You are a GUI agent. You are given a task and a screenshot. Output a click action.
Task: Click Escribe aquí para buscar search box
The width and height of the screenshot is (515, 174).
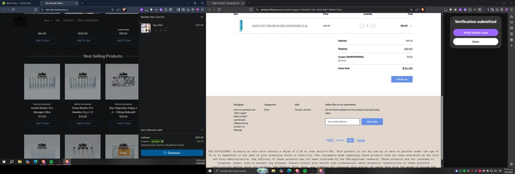(241, 171)
